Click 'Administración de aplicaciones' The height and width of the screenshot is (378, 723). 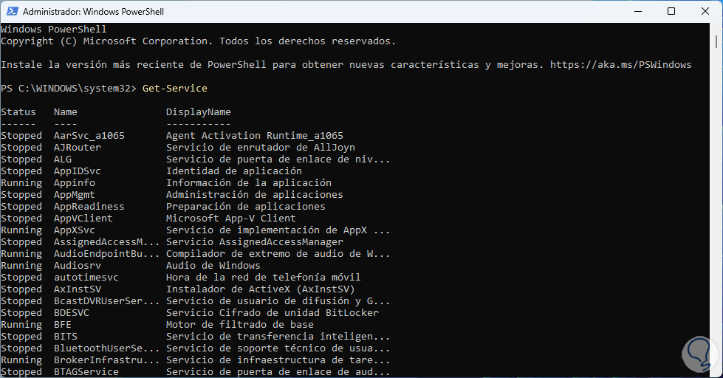(255, 194)
